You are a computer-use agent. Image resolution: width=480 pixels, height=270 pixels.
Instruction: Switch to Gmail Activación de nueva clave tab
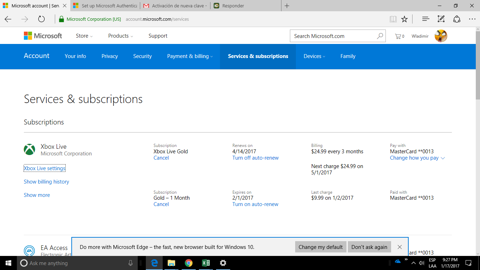coord(175,6)
